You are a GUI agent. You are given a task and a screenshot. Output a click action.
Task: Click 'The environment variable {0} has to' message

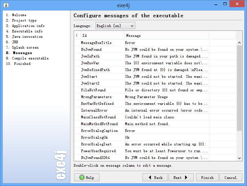coord(166,103)
